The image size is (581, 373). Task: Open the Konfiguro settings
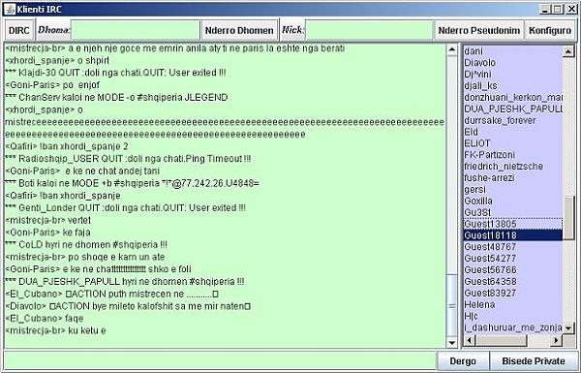click(550, 30)
